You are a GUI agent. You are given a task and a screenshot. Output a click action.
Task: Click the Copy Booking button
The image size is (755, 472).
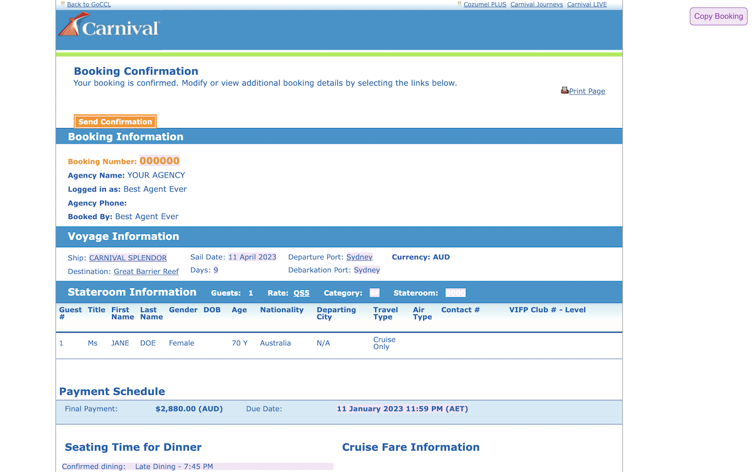pos(718,17)
